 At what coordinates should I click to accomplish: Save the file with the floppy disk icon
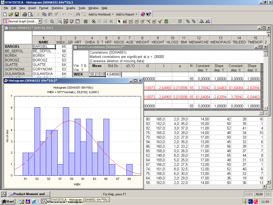17,14
